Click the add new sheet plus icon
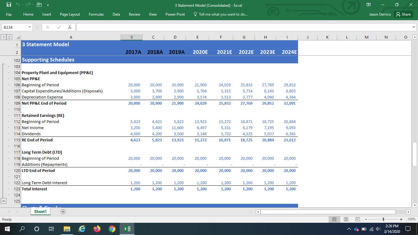 [x=63, y=211]
